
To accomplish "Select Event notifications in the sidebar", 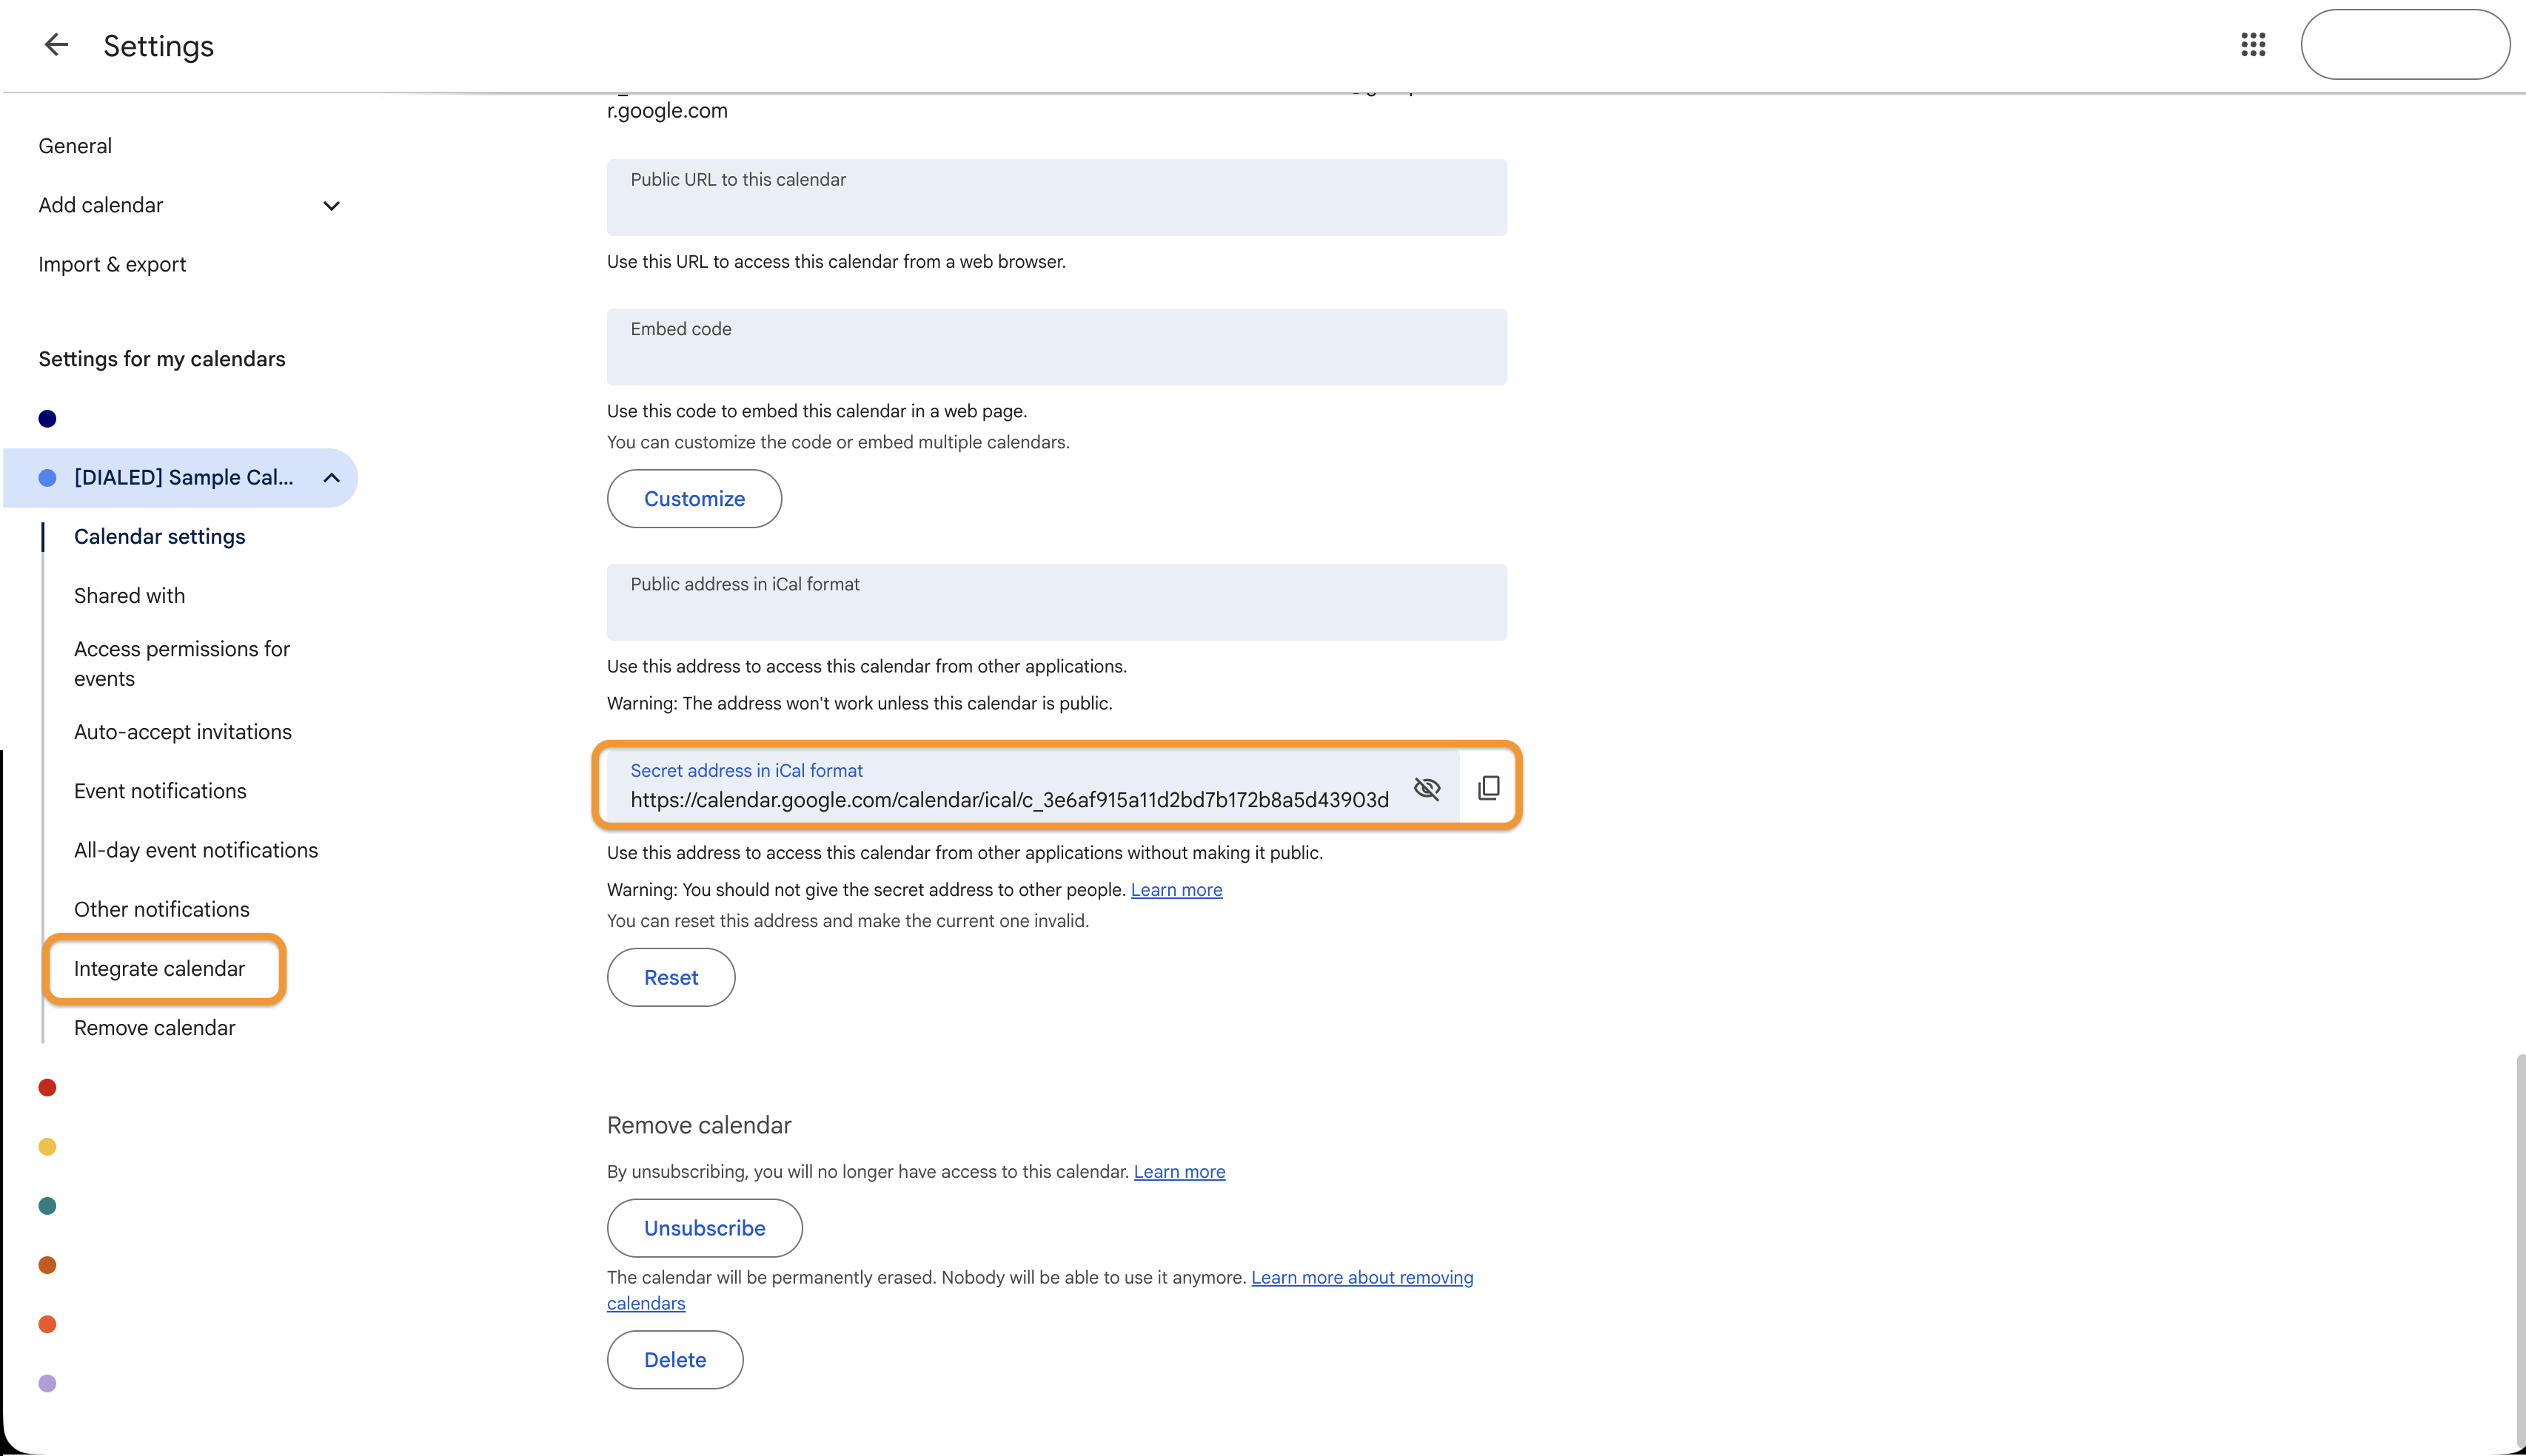I will click(160, 790).
